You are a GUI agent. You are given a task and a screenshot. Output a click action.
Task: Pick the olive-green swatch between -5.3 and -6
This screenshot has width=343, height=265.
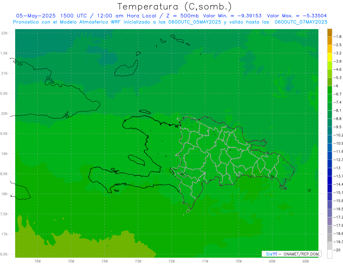point(330,82)
